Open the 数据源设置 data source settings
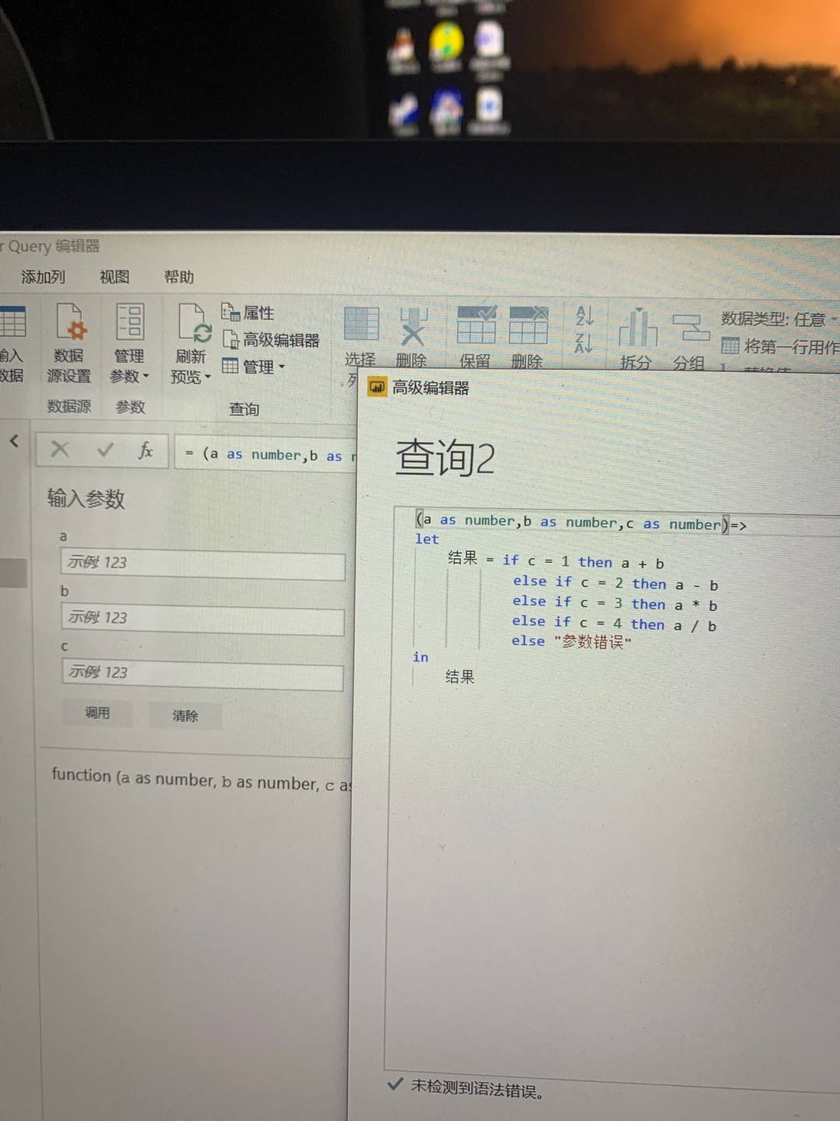This screenshot has width=840, height=1121. click(69, 343)
